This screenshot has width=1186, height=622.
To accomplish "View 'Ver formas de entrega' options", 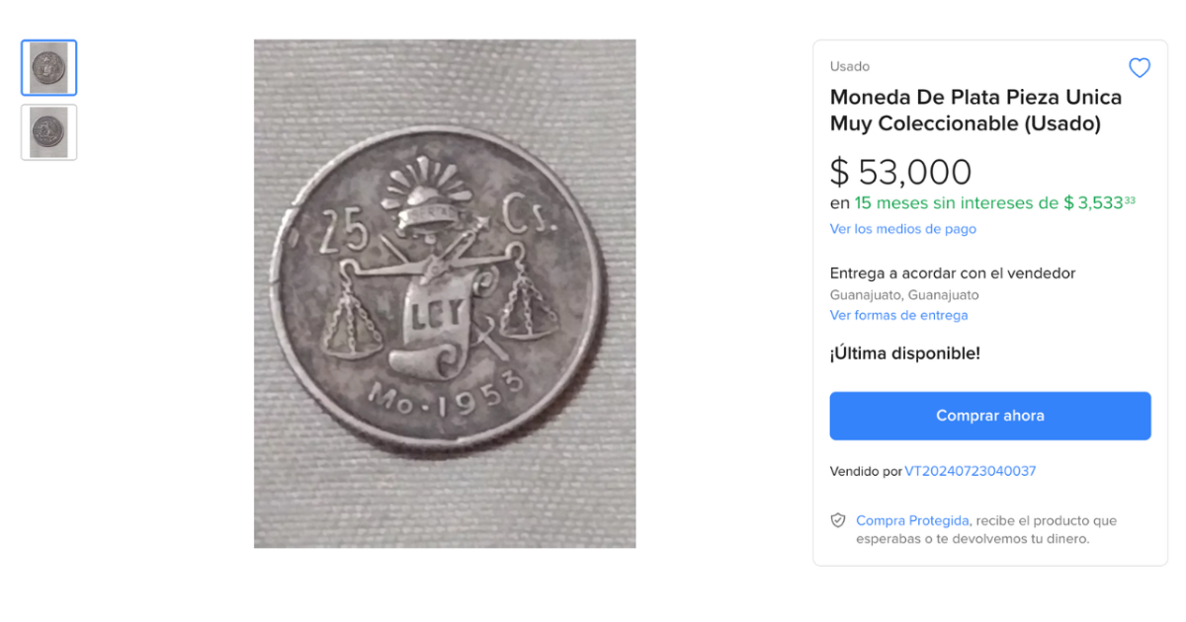I will 898,316.
